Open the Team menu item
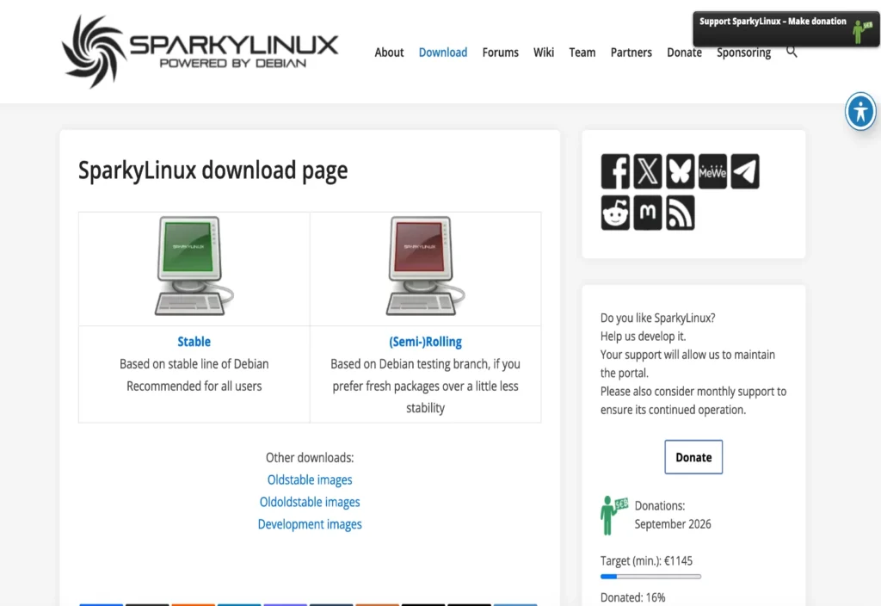 (582, 53)
